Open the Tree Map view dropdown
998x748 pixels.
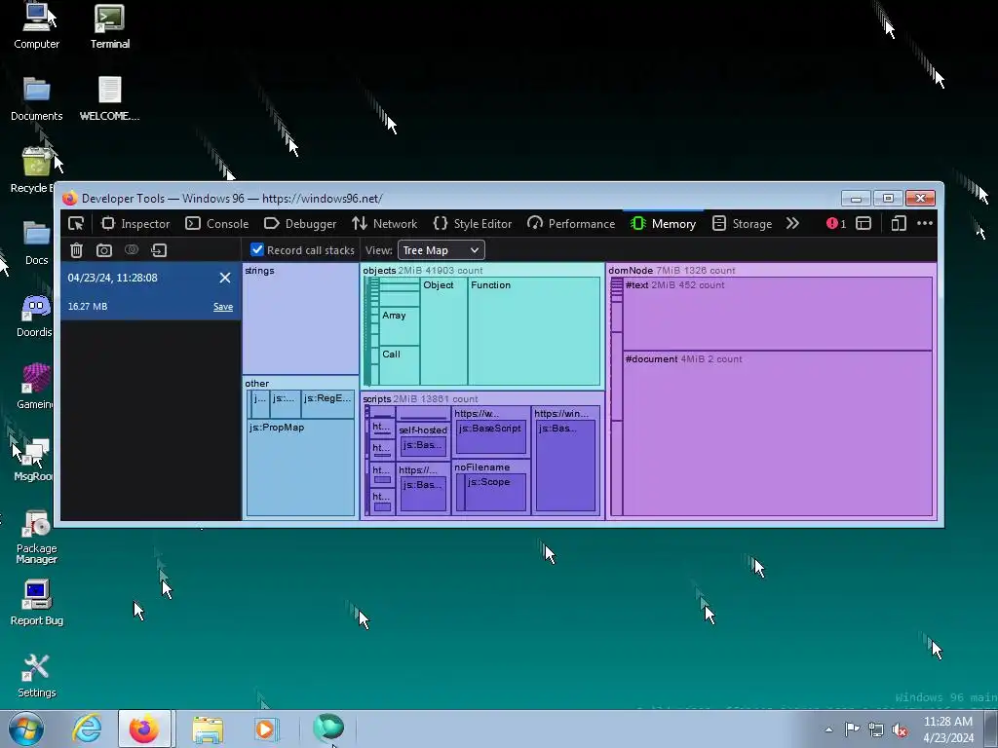[441, 250]
